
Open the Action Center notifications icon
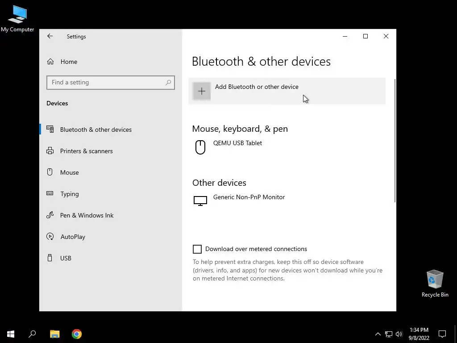[442, 334]
